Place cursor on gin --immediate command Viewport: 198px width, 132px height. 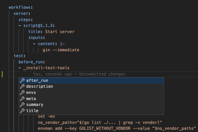[61, 50]
